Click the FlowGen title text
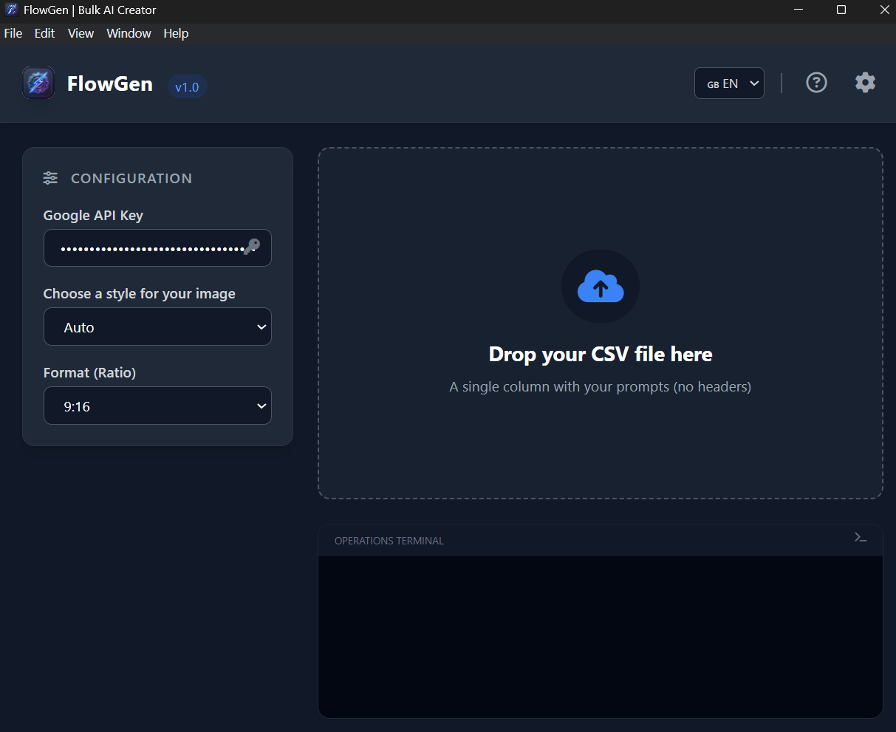The image size is (896, 732). click(x=110, y=83)
